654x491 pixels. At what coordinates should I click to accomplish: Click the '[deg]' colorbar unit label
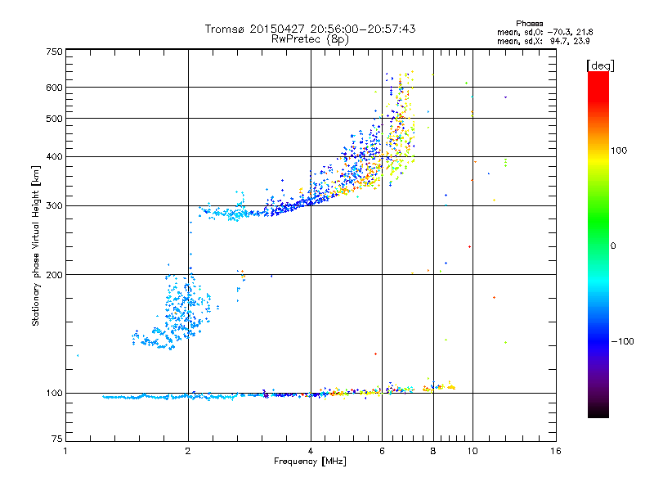point(600,65)
